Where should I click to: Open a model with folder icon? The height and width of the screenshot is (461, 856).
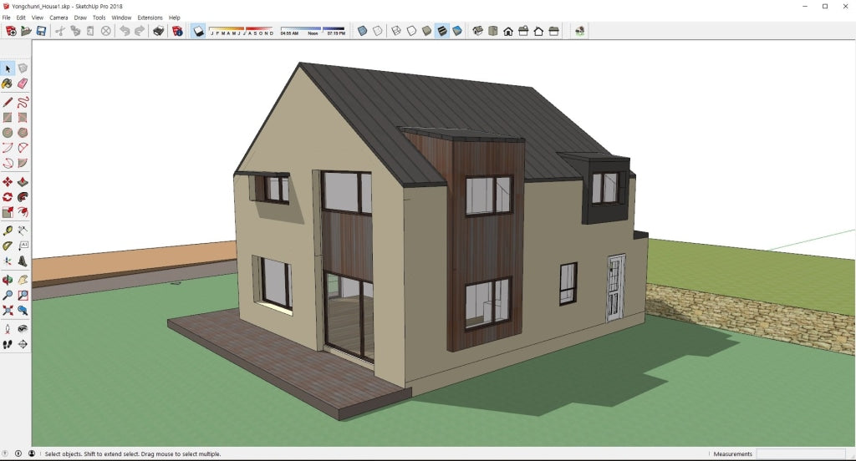click(x=26, y=31)
